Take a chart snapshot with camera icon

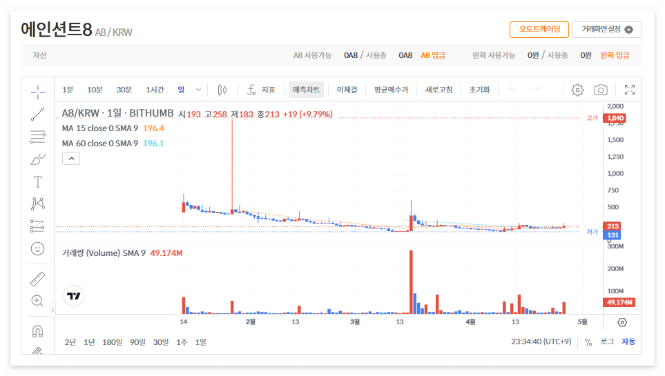pyautogui.click(x=601, y=90)
